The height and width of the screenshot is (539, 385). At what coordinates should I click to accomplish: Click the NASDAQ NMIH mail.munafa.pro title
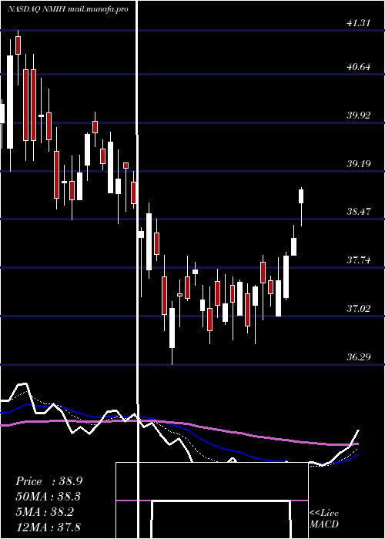pyautogui.click(x=68, y=9)
